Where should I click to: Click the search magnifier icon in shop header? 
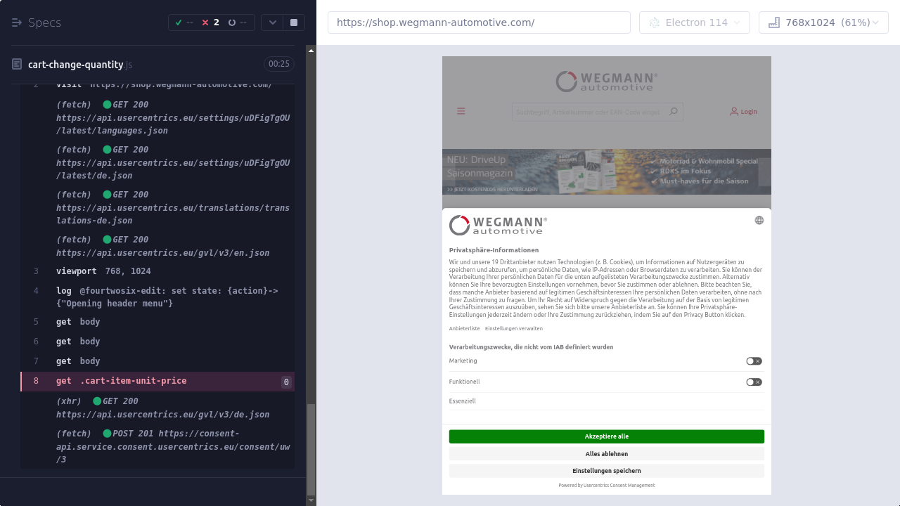(x=673, y=112)
